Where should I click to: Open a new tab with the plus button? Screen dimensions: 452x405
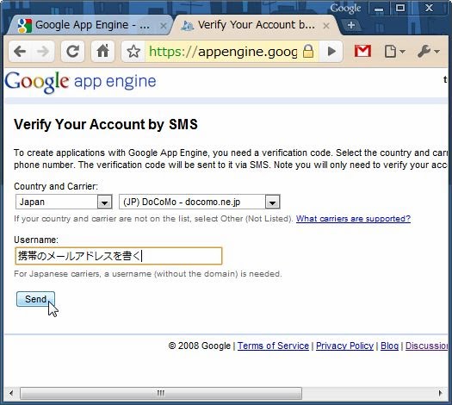[351, 25]
